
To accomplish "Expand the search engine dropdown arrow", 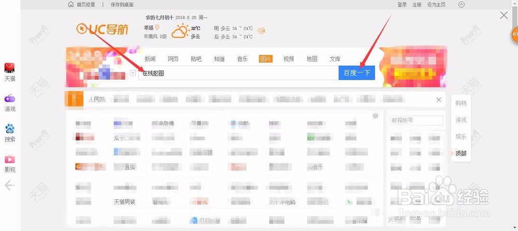I will (133, 73).
